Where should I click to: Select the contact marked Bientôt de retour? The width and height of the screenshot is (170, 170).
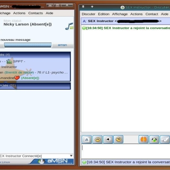[35, 72]
